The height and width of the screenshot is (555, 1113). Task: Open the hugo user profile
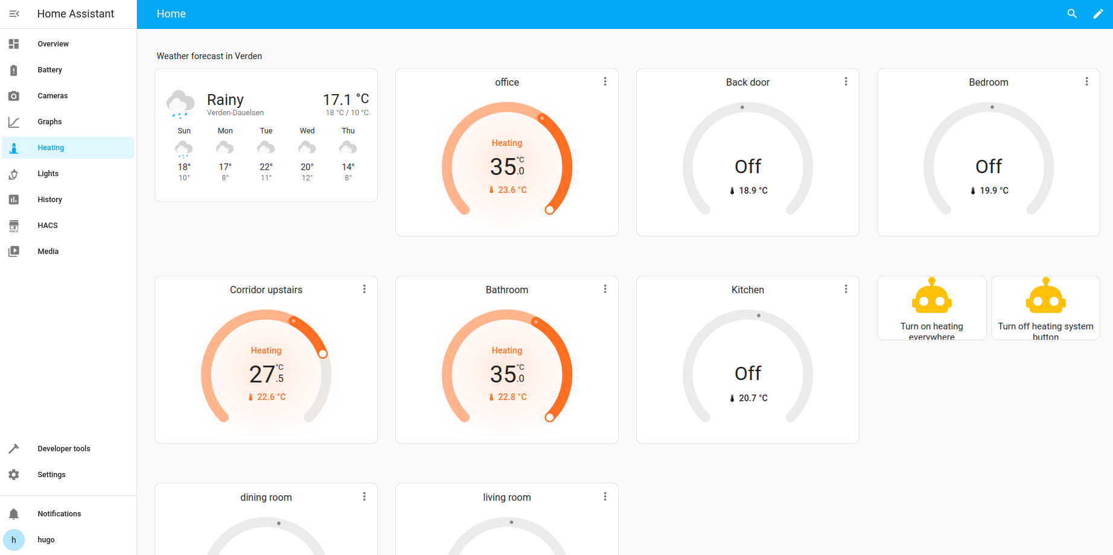[x=46, y=540]
